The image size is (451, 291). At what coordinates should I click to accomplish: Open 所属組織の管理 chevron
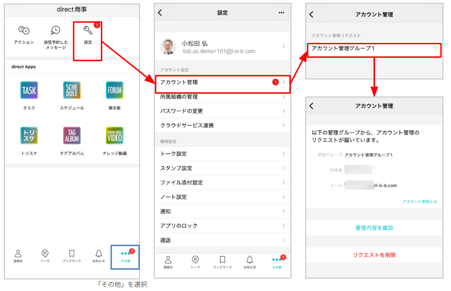(284, 97)
